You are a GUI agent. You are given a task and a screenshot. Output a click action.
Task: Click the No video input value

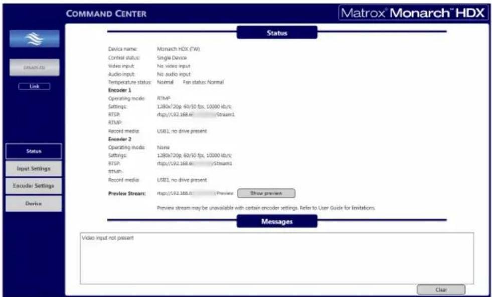173,66
